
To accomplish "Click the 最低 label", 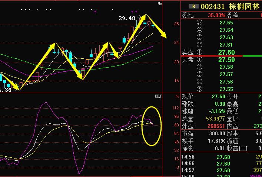I will [x=232, y=111].
